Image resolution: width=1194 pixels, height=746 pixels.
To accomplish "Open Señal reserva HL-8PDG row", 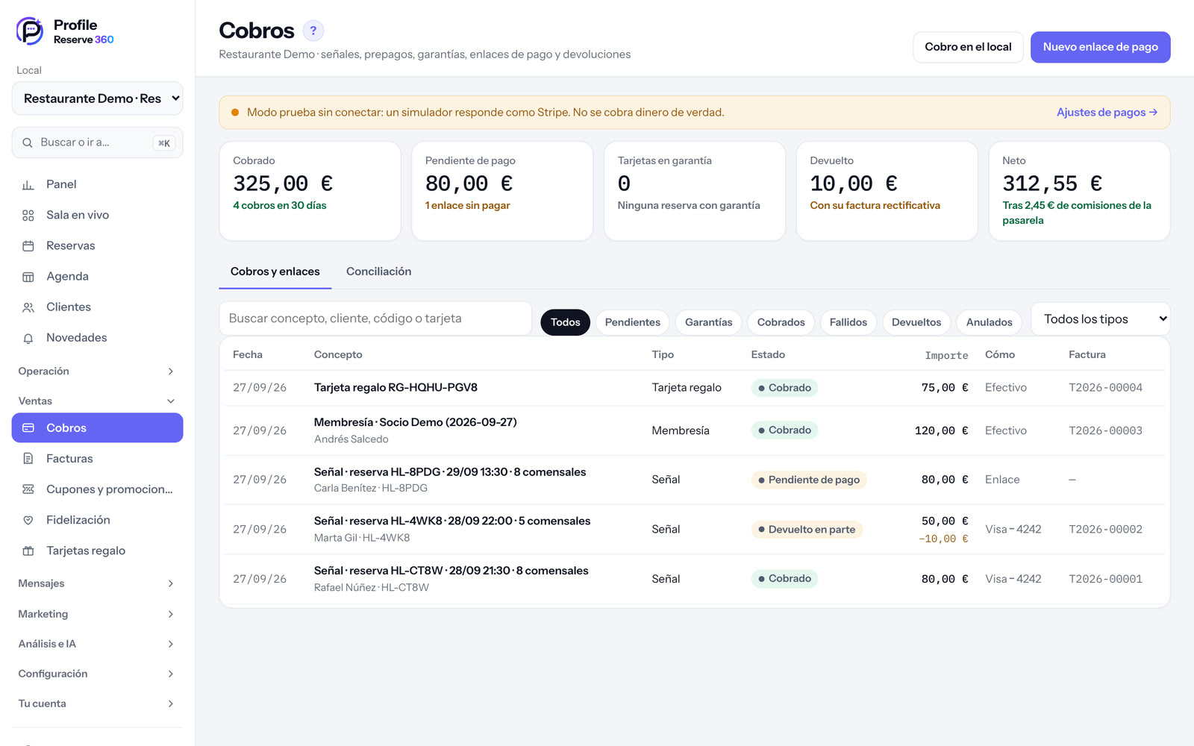I will click(694, 480).
